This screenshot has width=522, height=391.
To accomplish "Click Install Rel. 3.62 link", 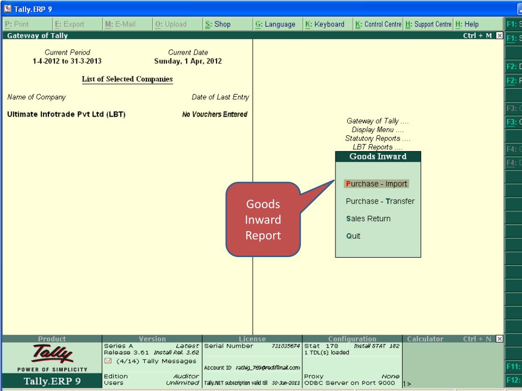I will coord(176,352).
